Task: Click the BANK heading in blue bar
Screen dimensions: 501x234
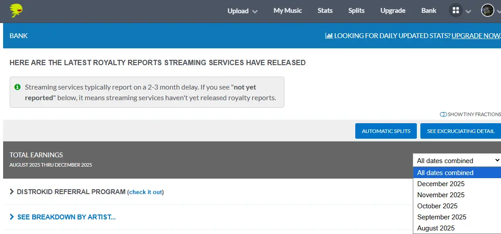Action: (x=19, y=36)
